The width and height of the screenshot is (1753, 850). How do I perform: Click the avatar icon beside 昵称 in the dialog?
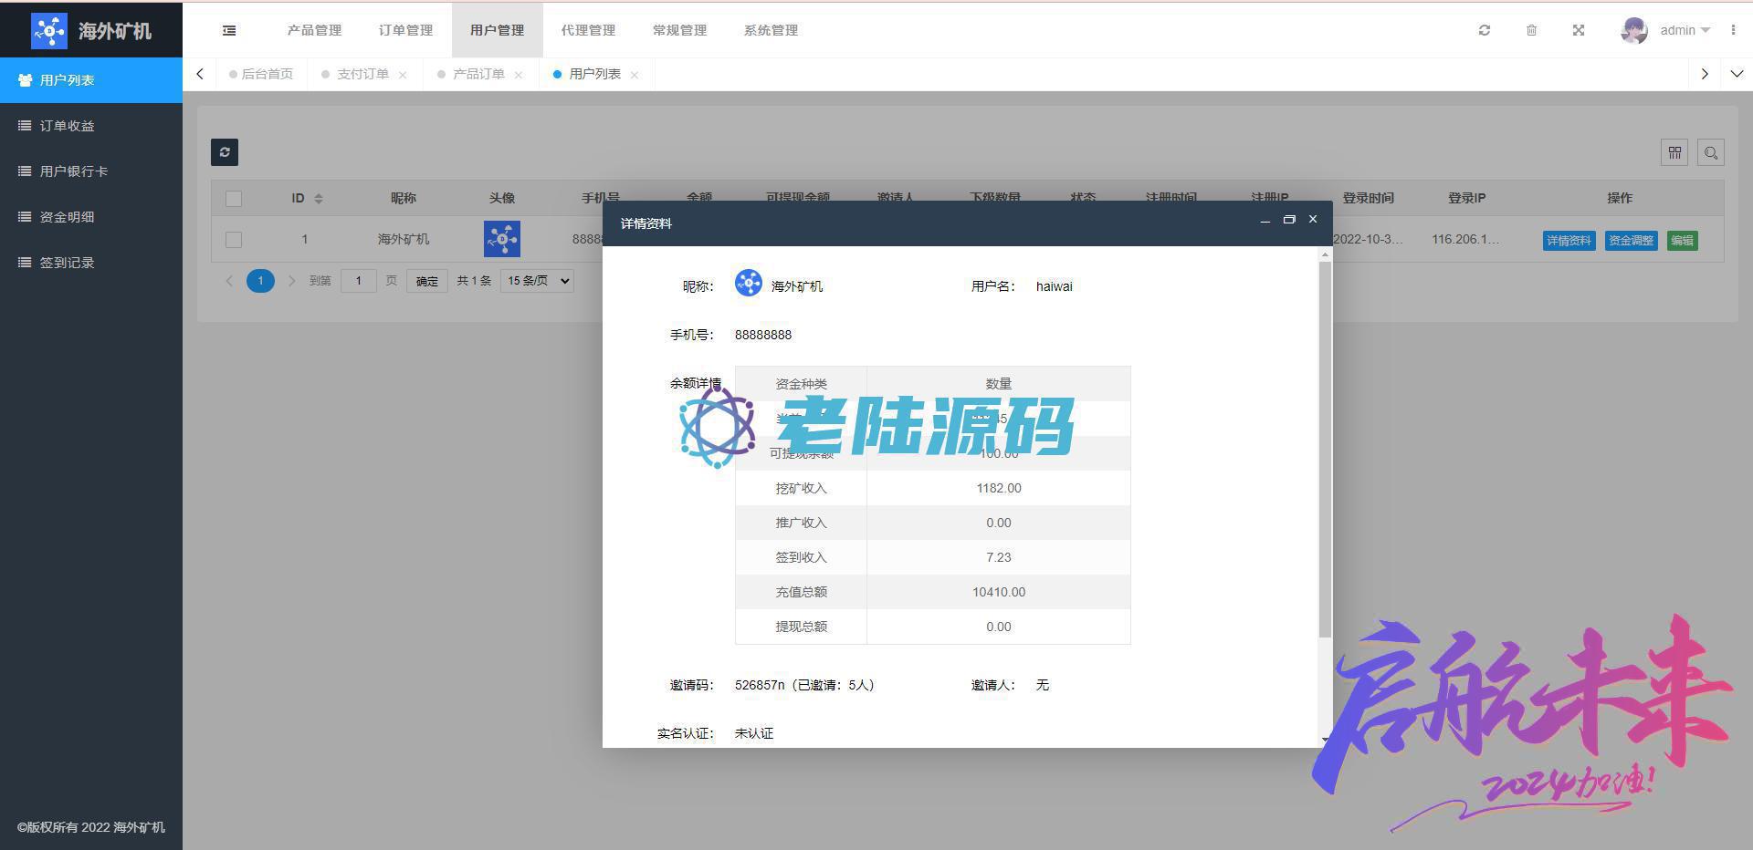tap(749, 283)
